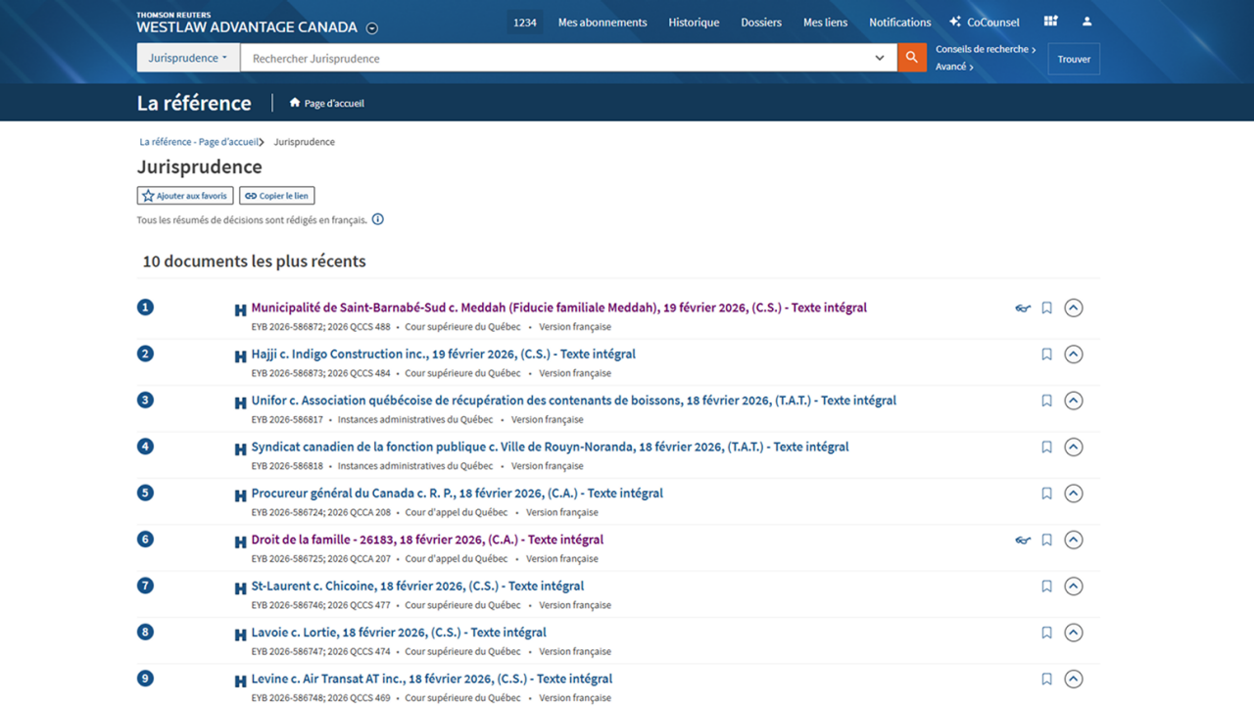This screenshot has width=1254, height=706.
Task: Click the orange search magnifier button
Action: [911, 58]
